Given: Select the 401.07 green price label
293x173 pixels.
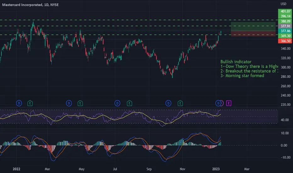Looking at the screenshot, I should tap(285, 11).
